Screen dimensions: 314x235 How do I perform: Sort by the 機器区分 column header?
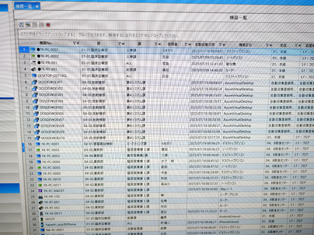click(x=245, y=45)
